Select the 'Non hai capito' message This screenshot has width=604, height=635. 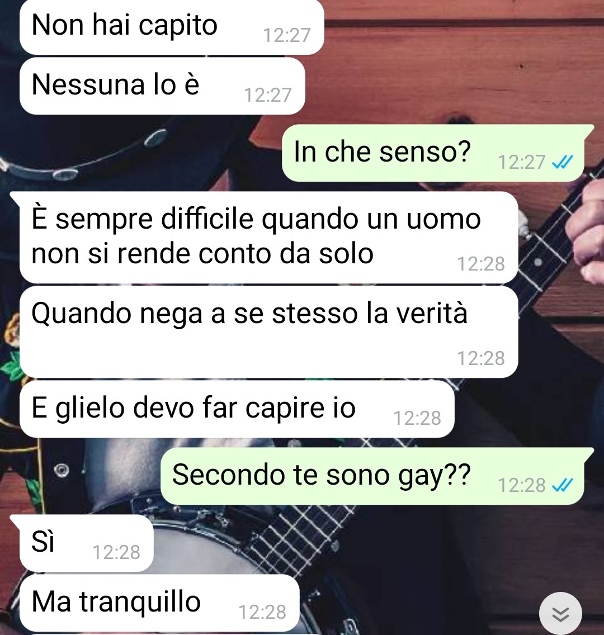click(x=172, y=27)
